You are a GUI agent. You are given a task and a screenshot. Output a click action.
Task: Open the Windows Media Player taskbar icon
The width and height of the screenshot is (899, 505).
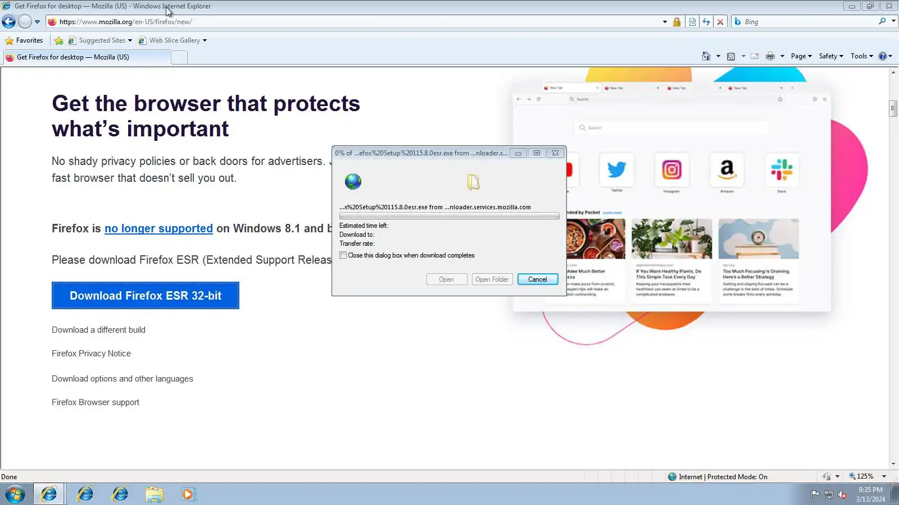point(188,494)
